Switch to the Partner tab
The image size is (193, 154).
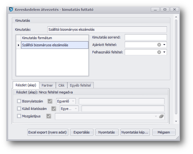coord(47,85)
